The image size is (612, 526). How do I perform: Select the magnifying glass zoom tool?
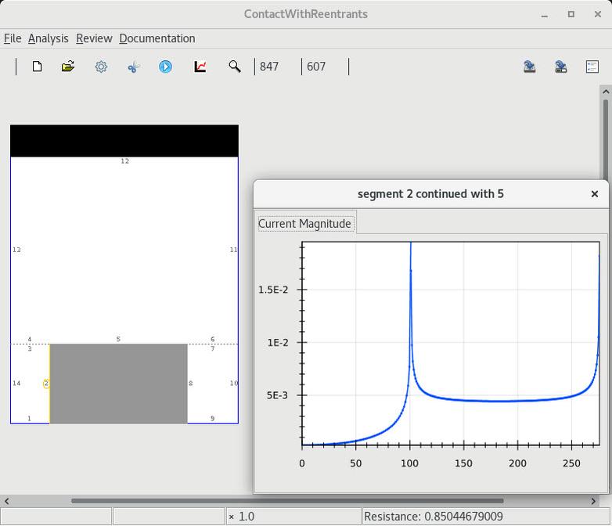click(234, 67)
